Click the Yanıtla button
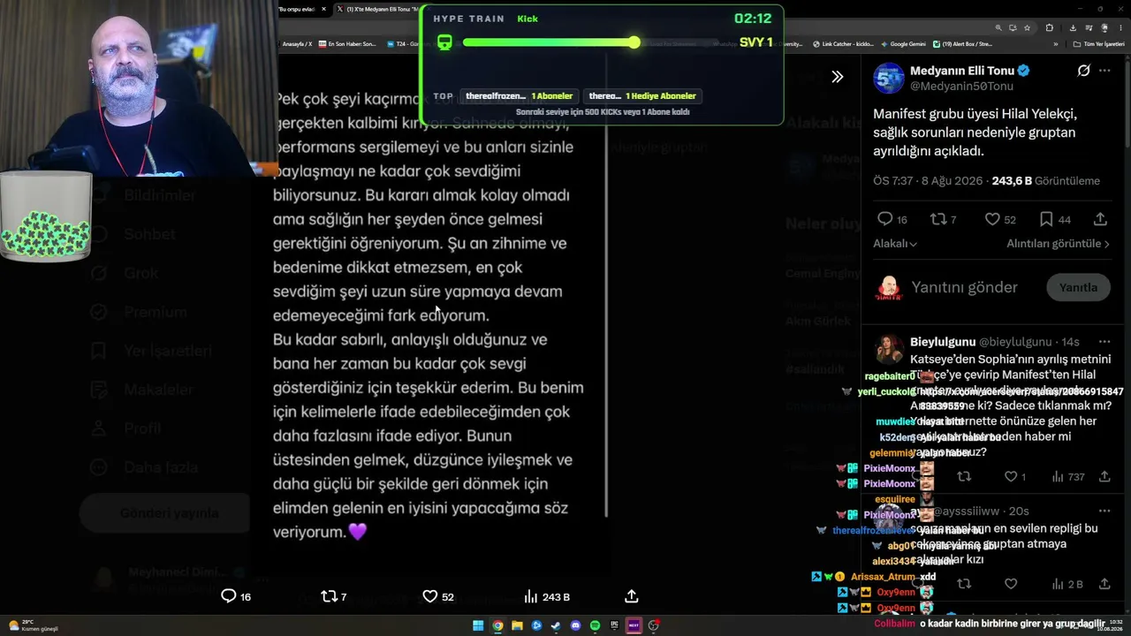Image resolution: width=1131 pixels, height=636 pixels. 1078,287
